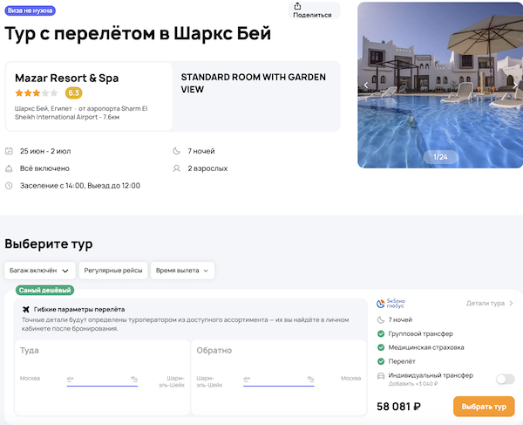Expand the Время вылета dropdown
The height and width of the screenshot is (425, 523).
click(x=182, y=271)
